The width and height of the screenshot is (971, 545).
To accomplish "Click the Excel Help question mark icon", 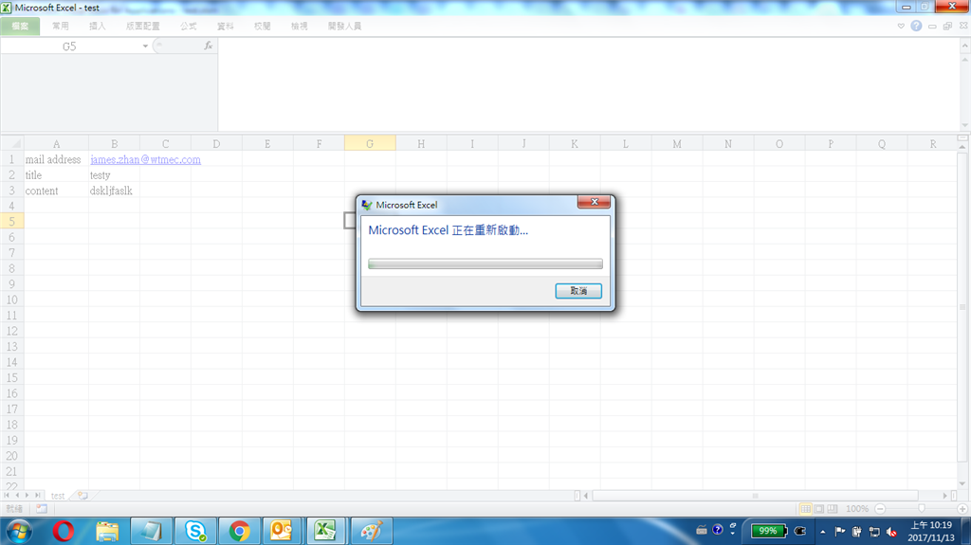I will click(916, 26).
